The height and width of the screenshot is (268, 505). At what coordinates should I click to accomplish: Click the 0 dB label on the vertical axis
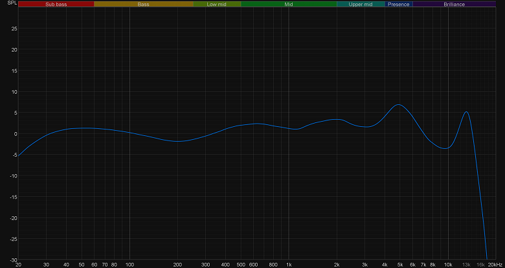coord(16,134)
